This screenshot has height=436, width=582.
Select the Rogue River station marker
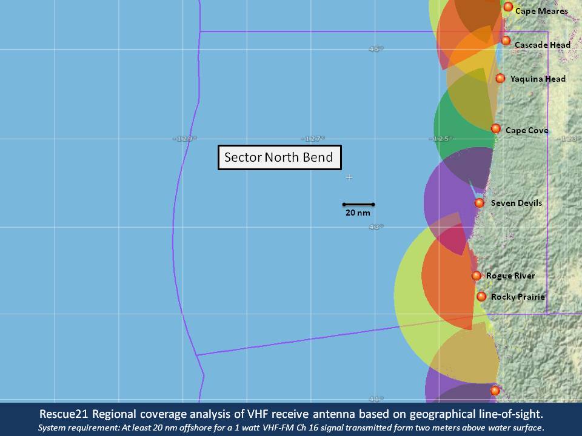(x=477, y=276)
